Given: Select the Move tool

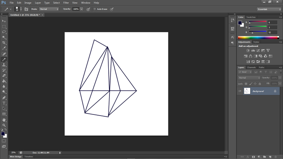Looking at the screenshot, I should pyautogui.click(x=4, y=21).
